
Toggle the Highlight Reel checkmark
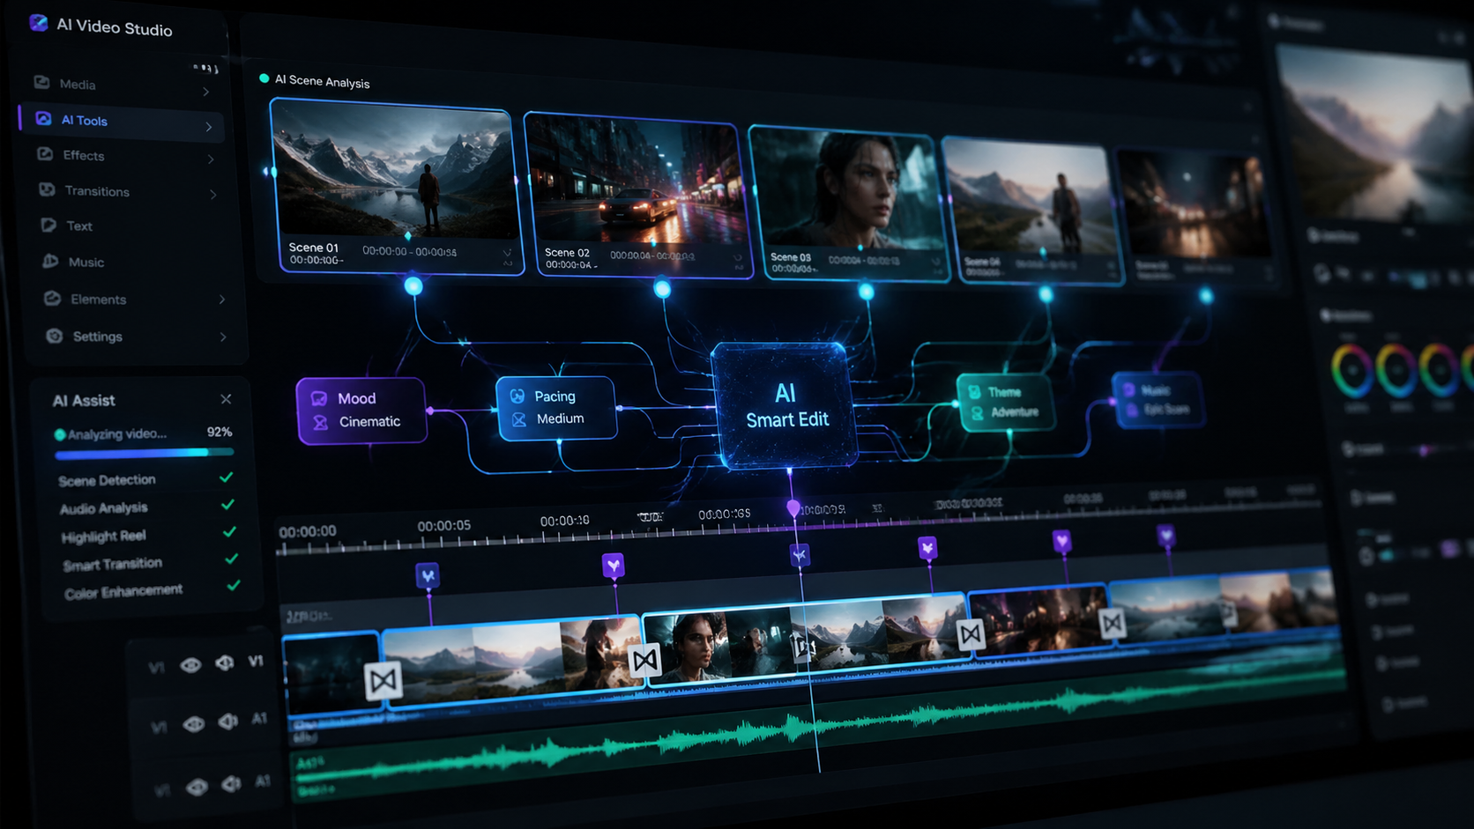point(230,532)
